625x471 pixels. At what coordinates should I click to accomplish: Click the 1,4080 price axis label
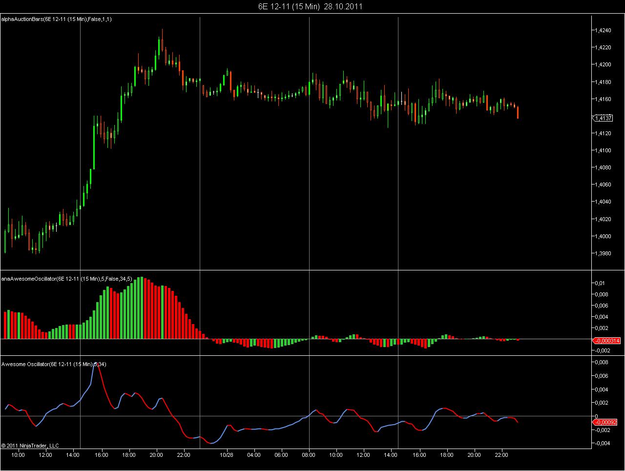pos(603,167)
